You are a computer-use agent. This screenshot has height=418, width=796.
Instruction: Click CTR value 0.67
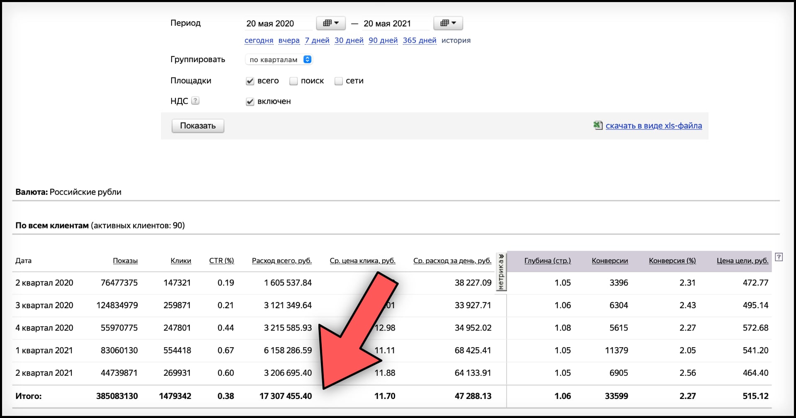click(x=226, y=350)
